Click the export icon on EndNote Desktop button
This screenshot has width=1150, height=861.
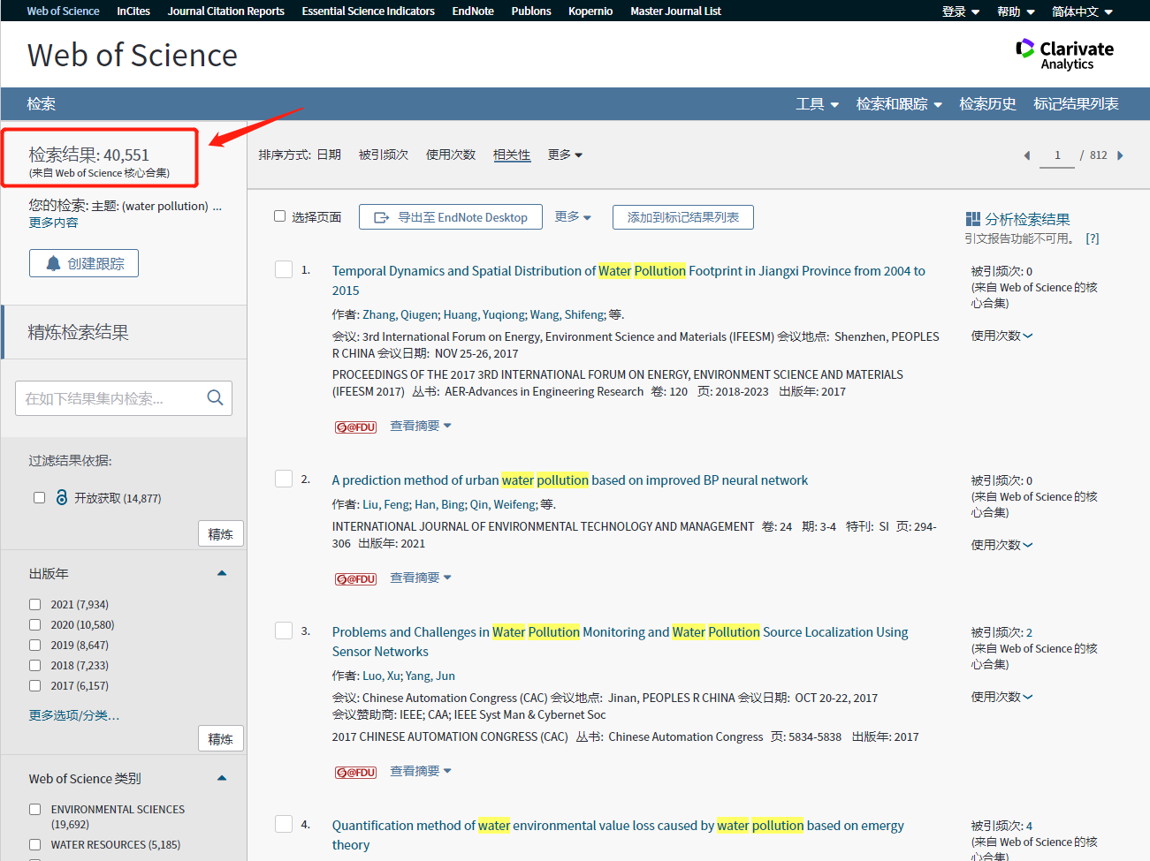(382, 217)
